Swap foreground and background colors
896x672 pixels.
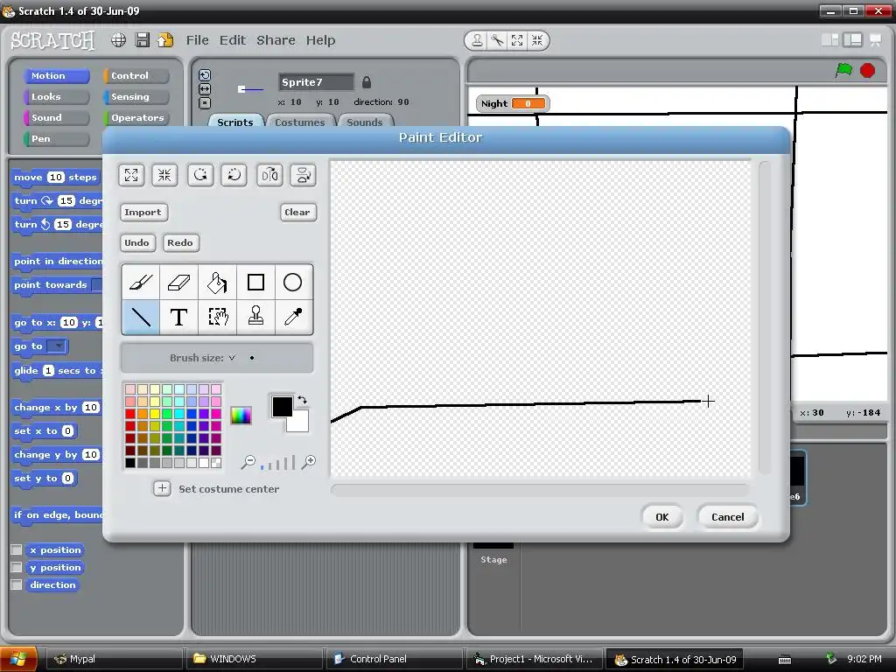click(x=302, y=400)
